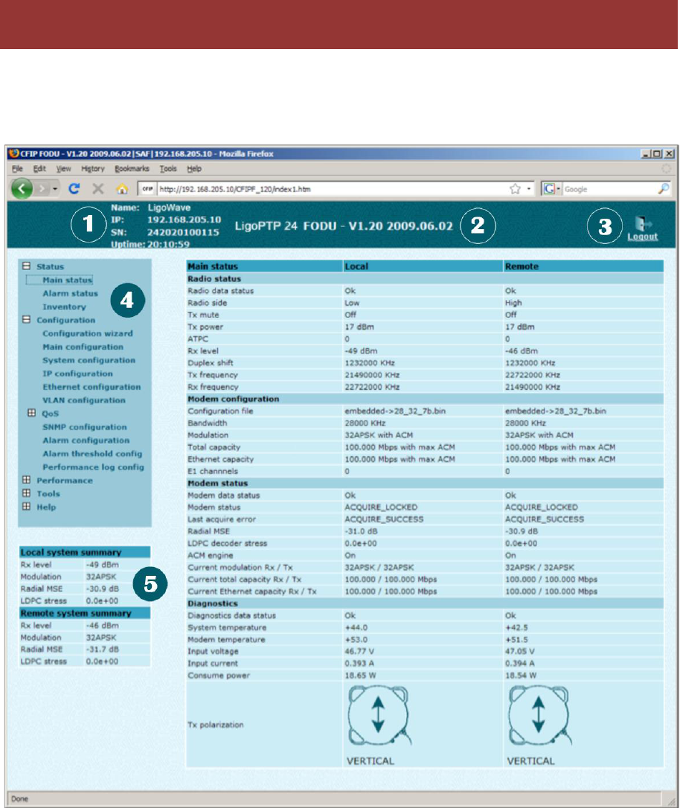Click the Logout link
Screen dimensions: 680x808
tap(642, 237)
